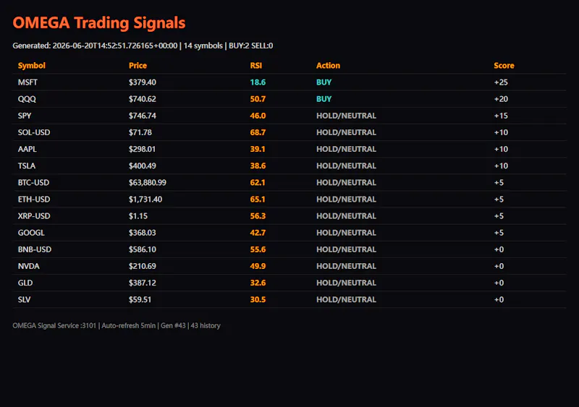Click the Price column header
The image size is (579, 407).
point(138,66)
